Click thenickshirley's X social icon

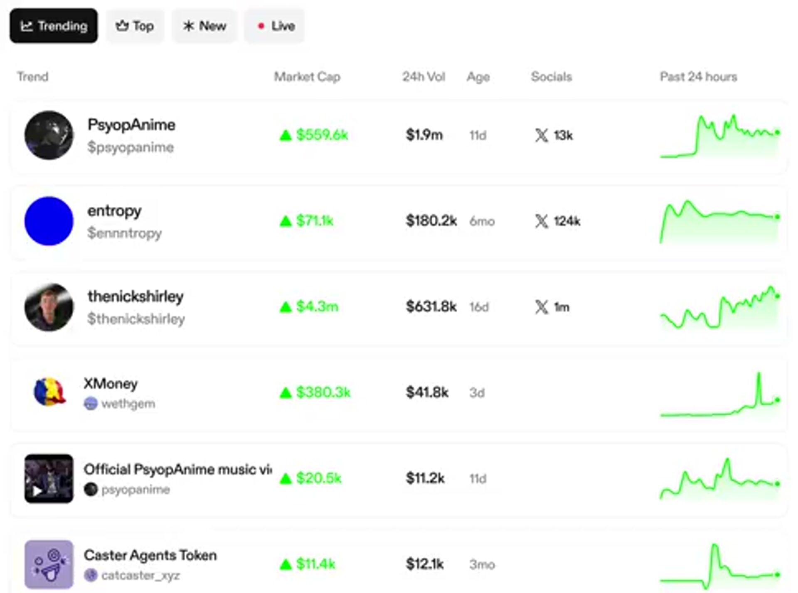coord(541,307)
